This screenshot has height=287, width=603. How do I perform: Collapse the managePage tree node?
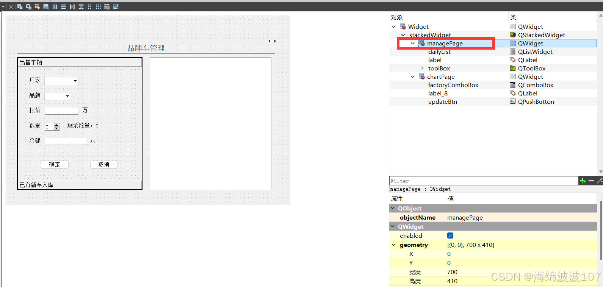click(413, 43)
